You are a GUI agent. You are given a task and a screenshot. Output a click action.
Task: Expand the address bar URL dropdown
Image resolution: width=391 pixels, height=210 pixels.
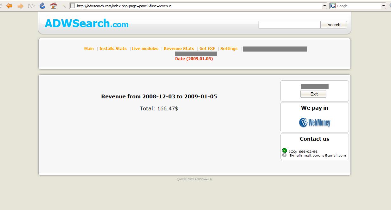[324, 6]
